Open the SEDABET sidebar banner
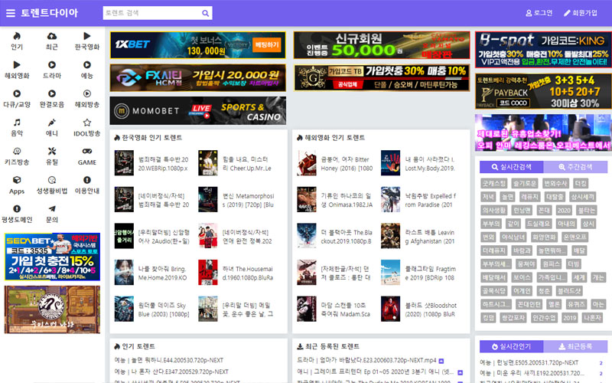Viewport: 612px width, 383px height. click(x=52, y=257)
